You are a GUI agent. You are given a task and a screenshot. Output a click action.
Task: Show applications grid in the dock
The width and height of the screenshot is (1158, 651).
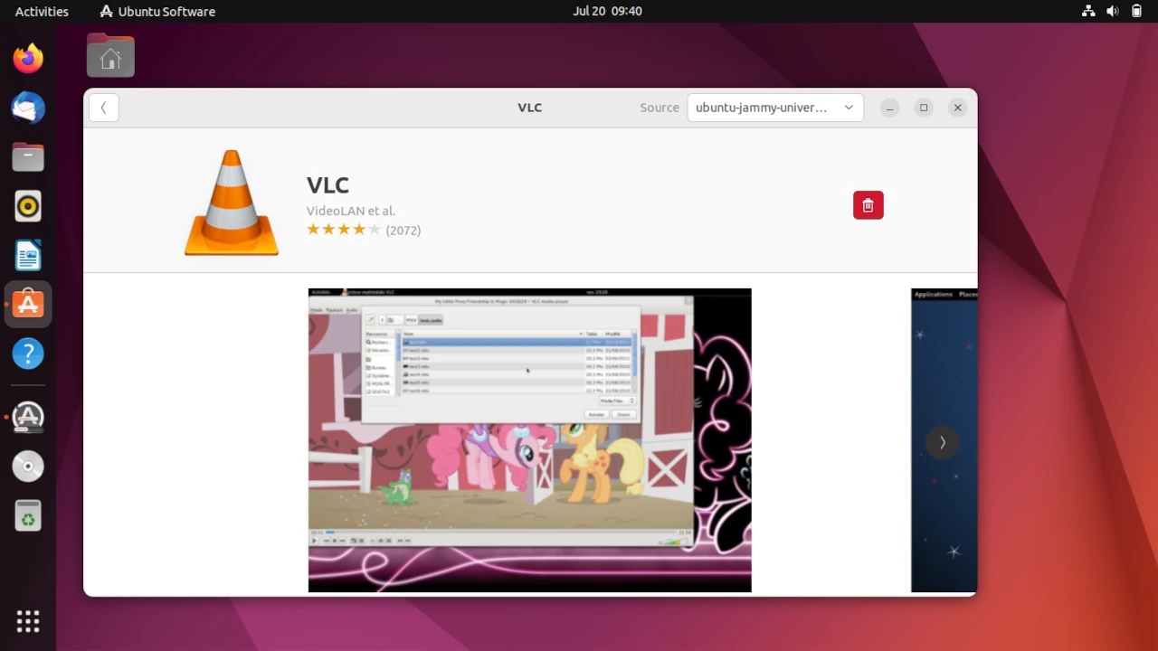pos(28,621)
